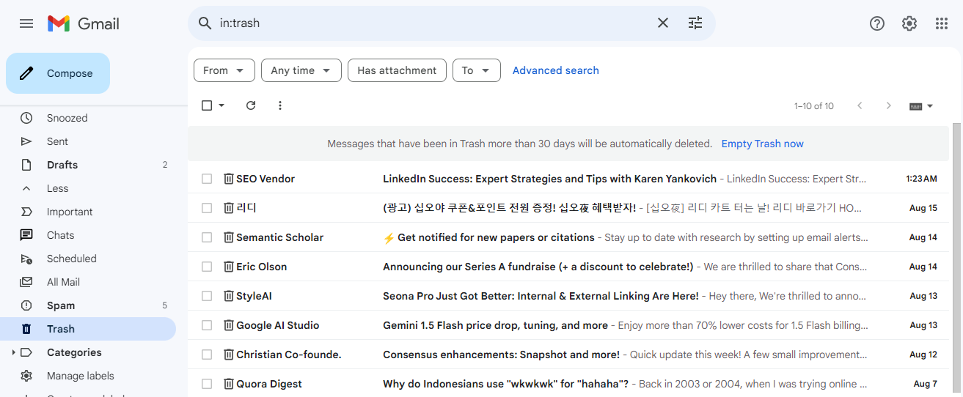Click the clock icon next to Snoozed

point(26,118)
